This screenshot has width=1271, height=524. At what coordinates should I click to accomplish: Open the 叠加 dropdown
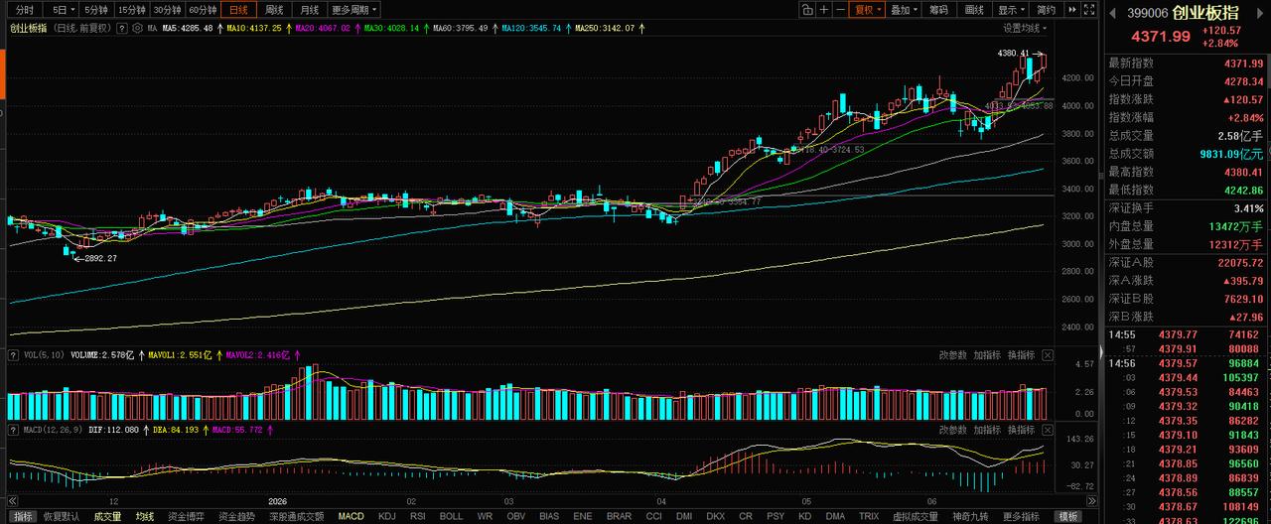click(903, 9)
